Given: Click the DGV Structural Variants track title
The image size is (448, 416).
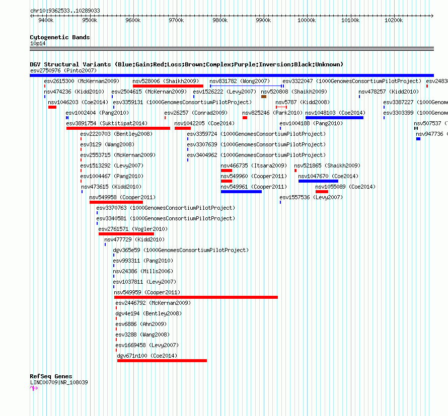Looking at the screenshot, I should tap(186, 64).
